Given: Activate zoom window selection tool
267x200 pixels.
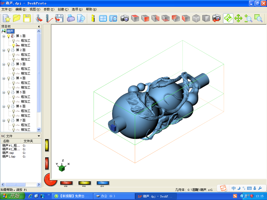Looking at the screenshot, I should click(x=258, y=18).
